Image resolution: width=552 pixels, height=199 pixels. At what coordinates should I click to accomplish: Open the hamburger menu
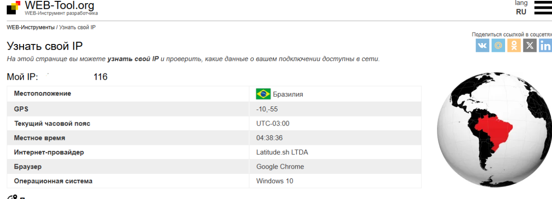(x=543, y=8)
